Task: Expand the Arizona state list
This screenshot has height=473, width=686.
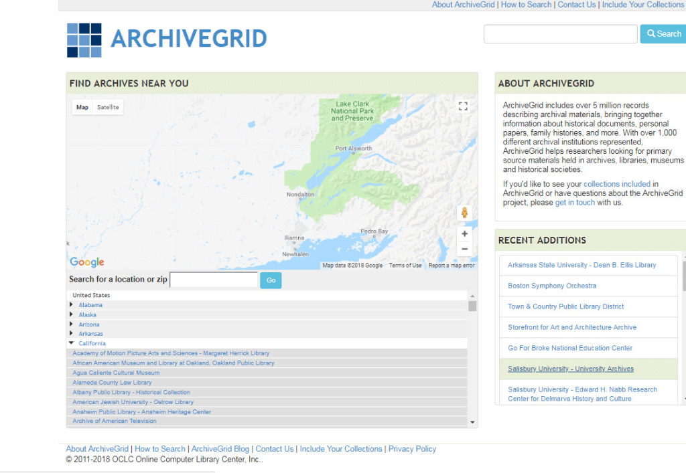Action: click(71, 324)
